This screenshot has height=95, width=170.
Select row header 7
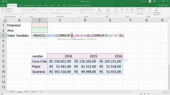tap(3, 56)
